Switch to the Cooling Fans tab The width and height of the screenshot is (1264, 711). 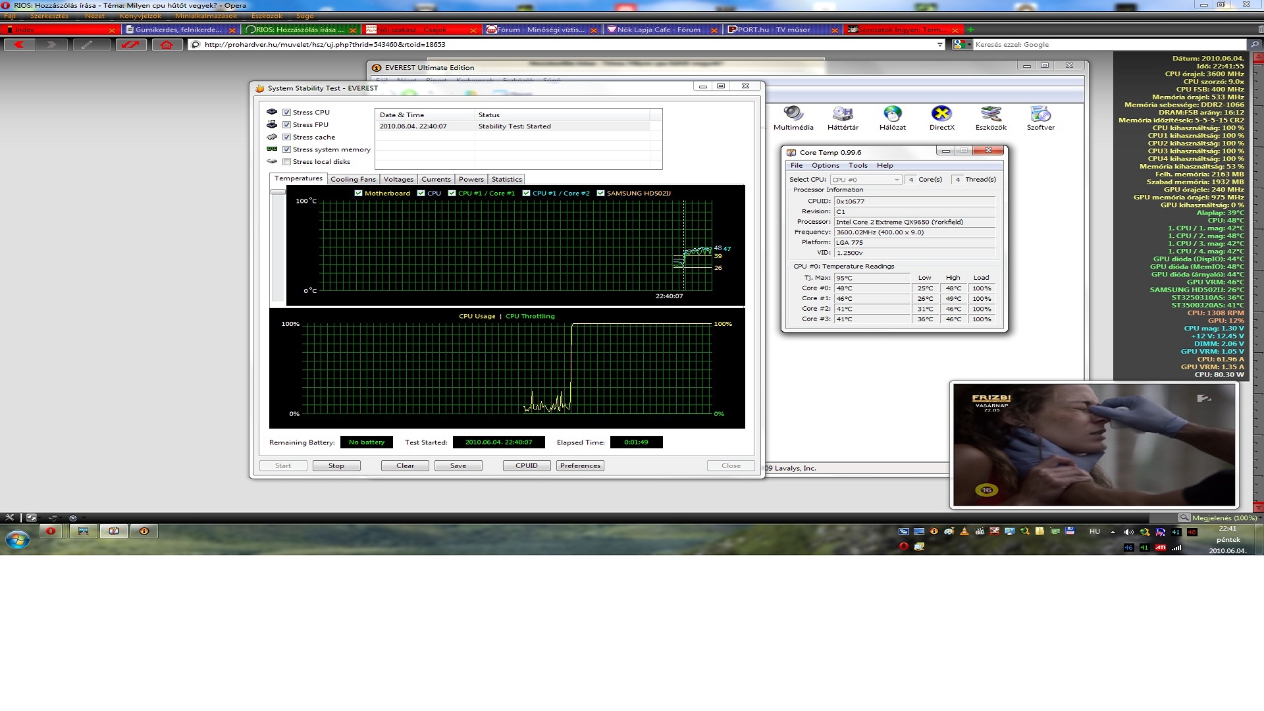point(353,179)
